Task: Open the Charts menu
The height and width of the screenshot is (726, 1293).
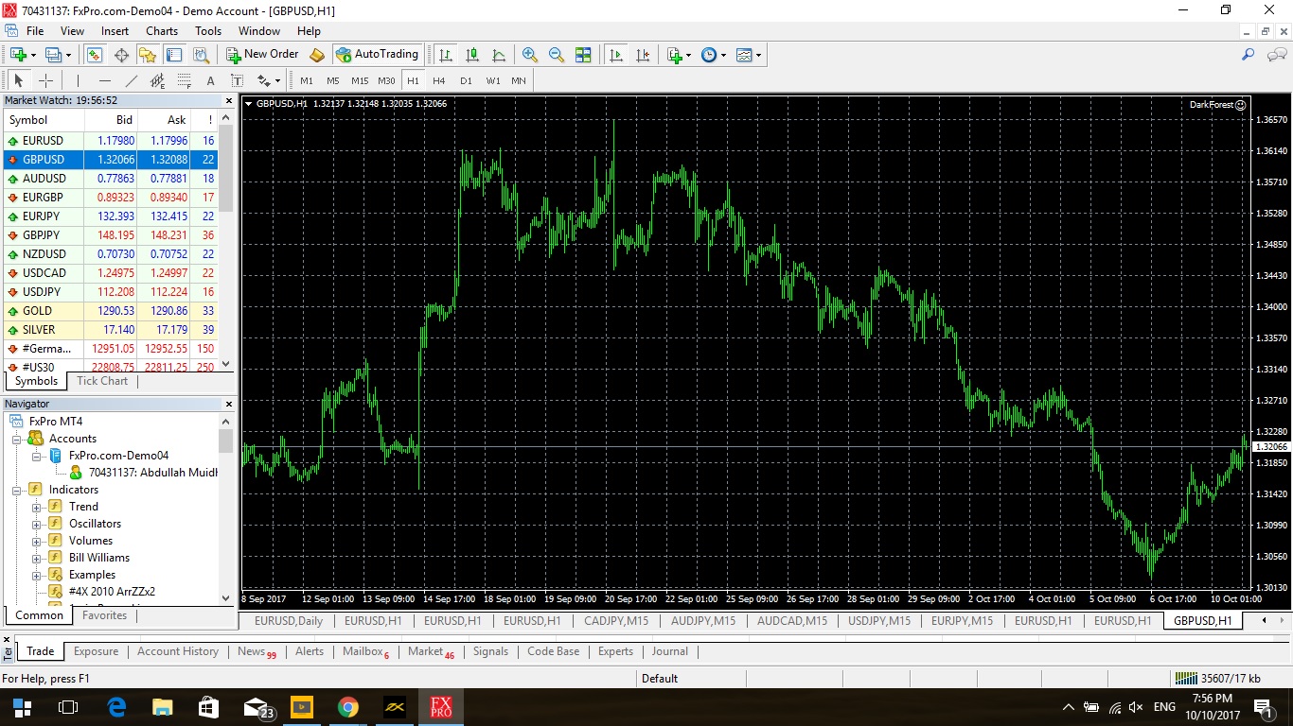Action: click(x=162, y=31)
